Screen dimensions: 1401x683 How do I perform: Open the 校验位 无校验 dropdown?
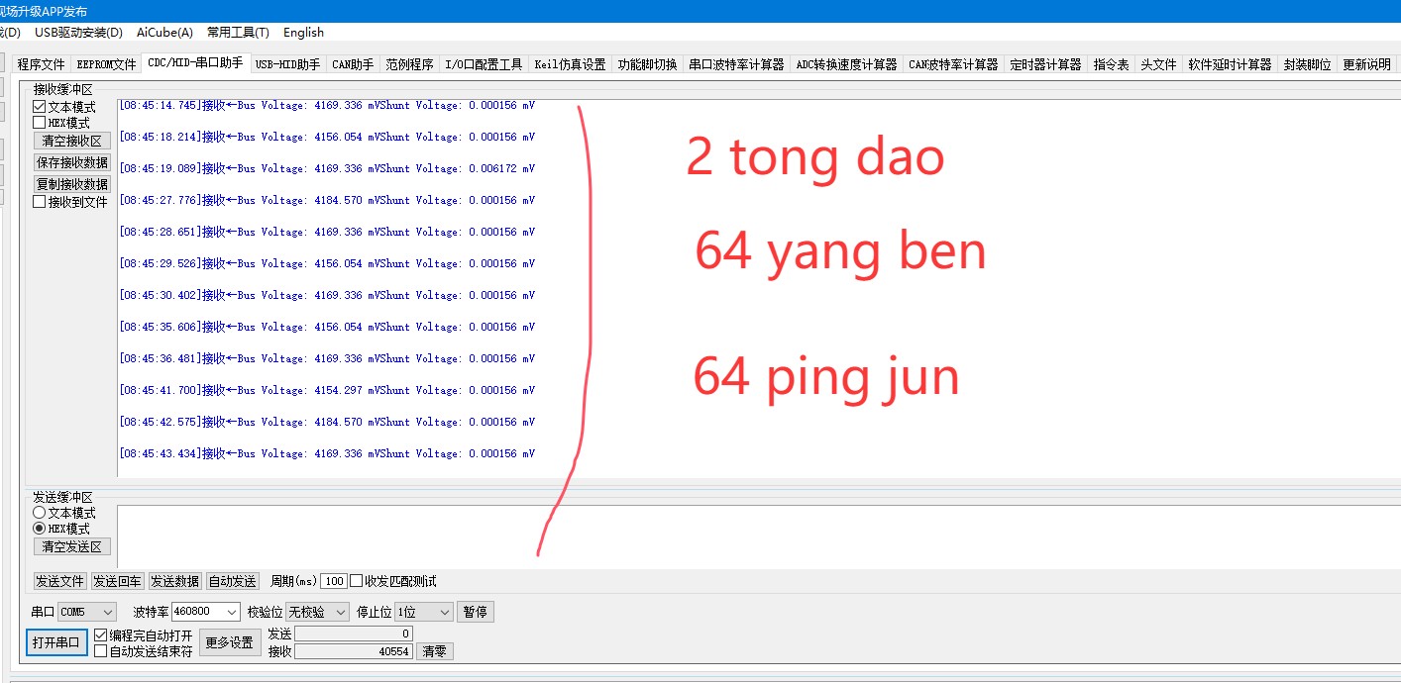pos(317,613)
